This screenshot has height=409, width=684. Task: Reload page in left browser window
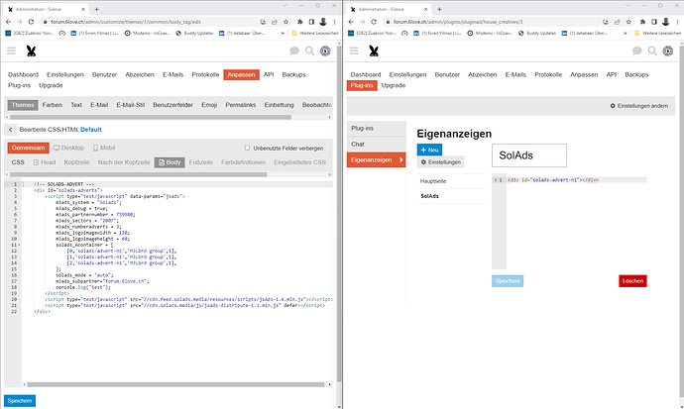pos(31,22)
